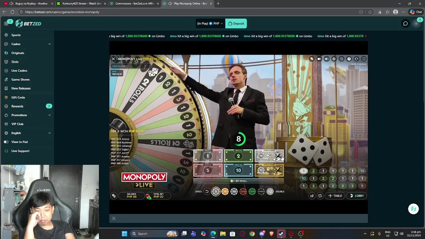
Task: Place bet on number 1 spot
Action: (208, 156)
